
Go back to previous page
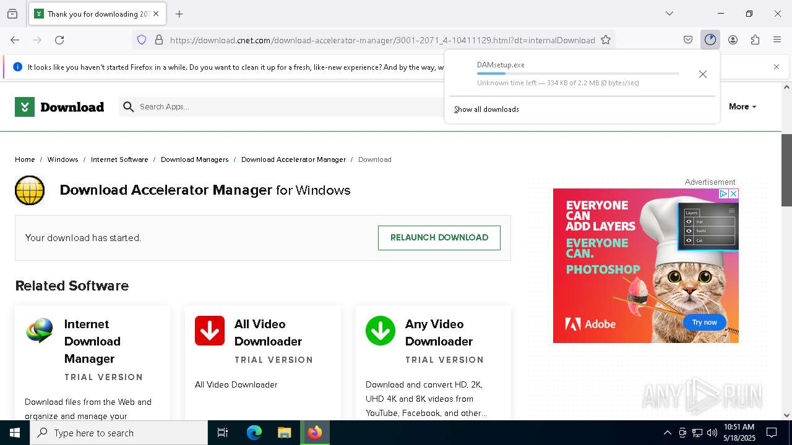click(15, 40)
